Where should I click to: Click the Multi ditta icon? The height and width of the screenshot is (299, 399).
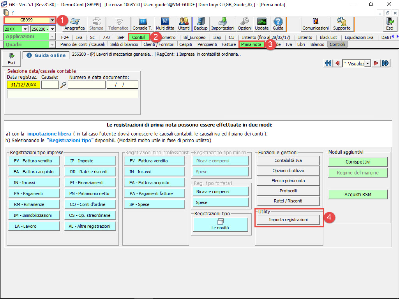tap(165, 24)
